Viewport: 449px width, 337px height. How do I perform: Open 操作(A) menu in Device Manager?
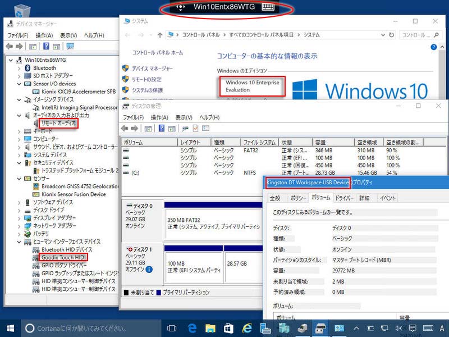point(44,35)
